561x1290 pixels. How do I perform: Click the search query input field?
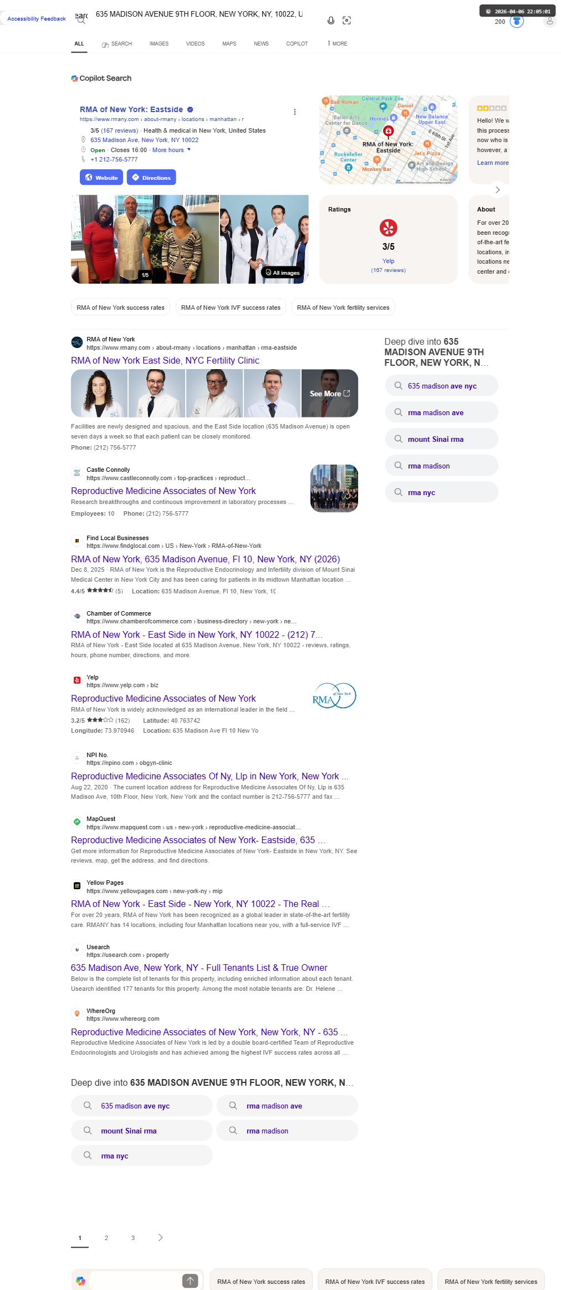[x=200, y=14]
